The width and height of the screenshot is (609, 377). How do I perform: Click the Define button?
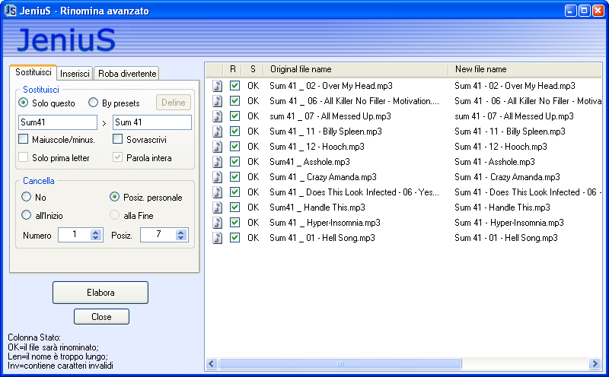pos(174,103)
